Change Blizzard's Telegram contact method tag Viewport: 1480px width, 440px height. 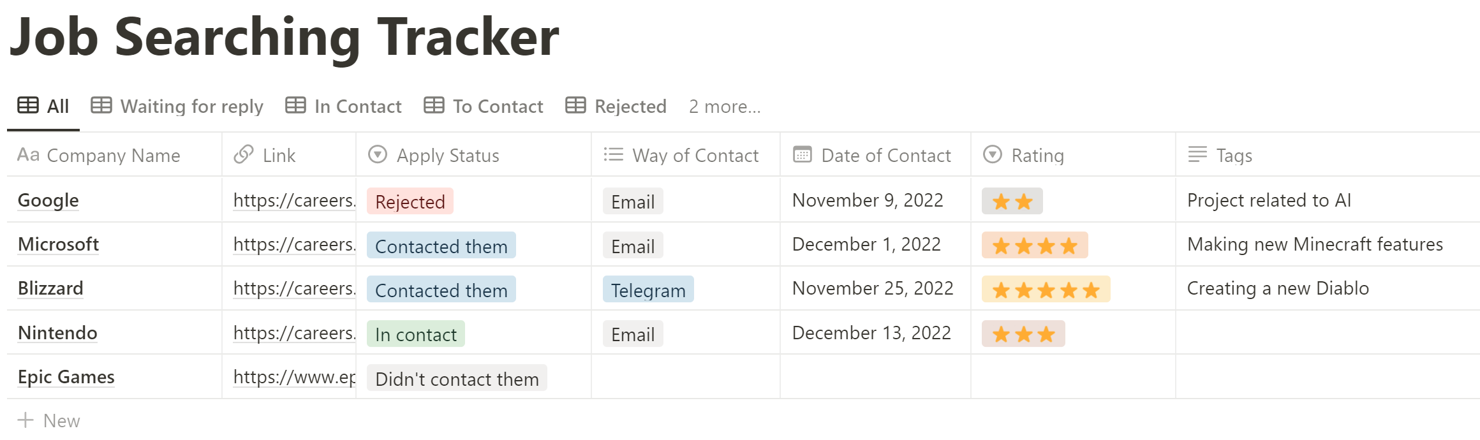coord(648,290)
